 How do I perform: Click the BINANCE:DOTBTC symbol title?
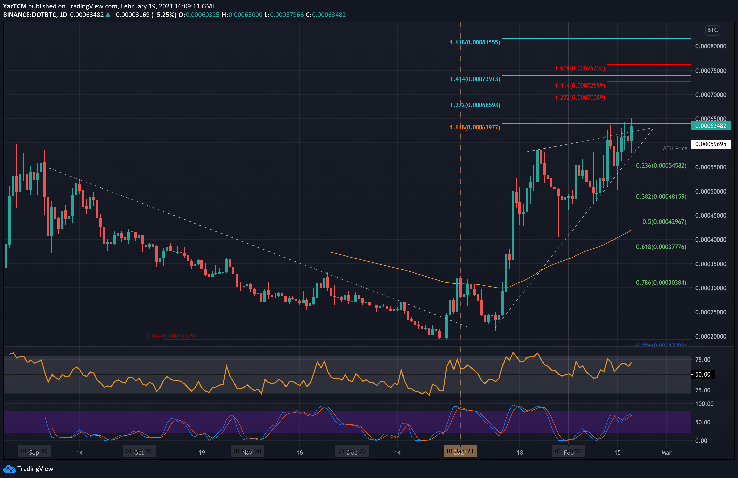pyautogui.click(x=30, y=15)
